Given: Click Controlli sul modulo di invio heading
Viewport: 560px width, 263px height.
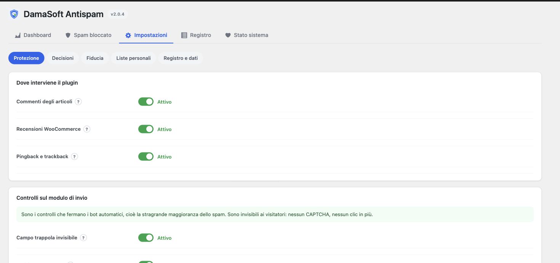Looking at the screenshot, I should pos(52,198).
